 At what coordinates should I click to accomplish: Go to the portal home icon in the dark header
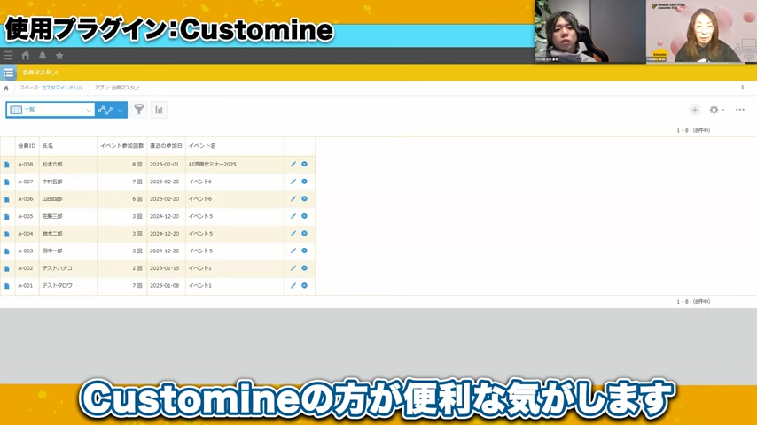pos(26,56)
